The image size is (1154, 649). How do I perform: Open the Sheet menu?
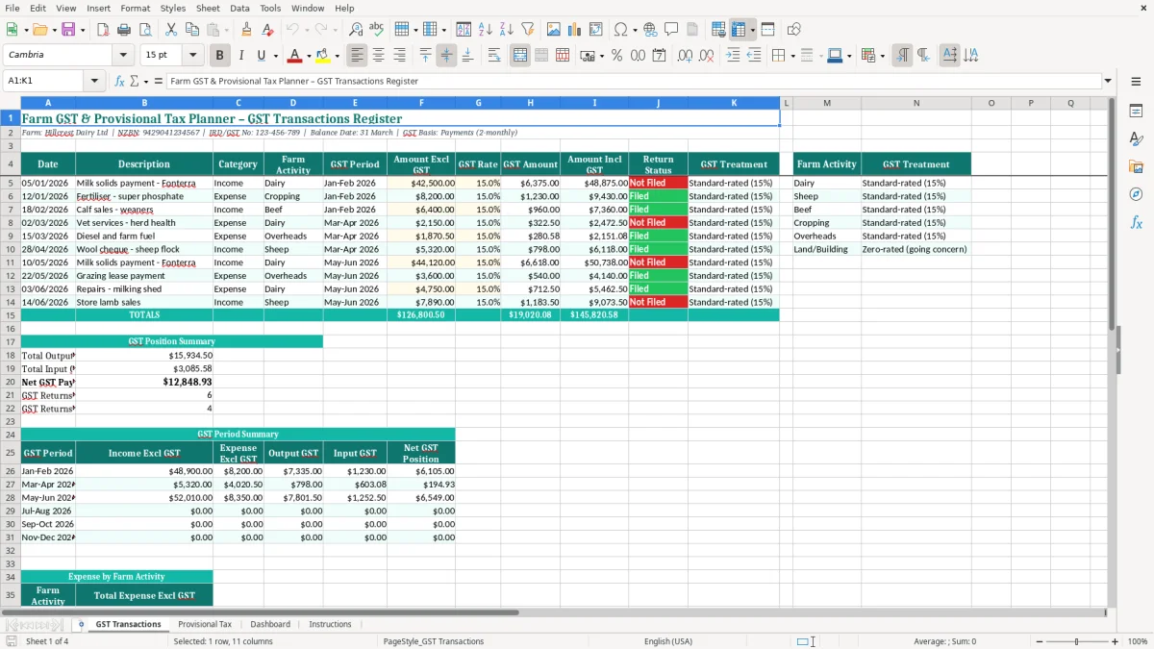coord(208,8)
